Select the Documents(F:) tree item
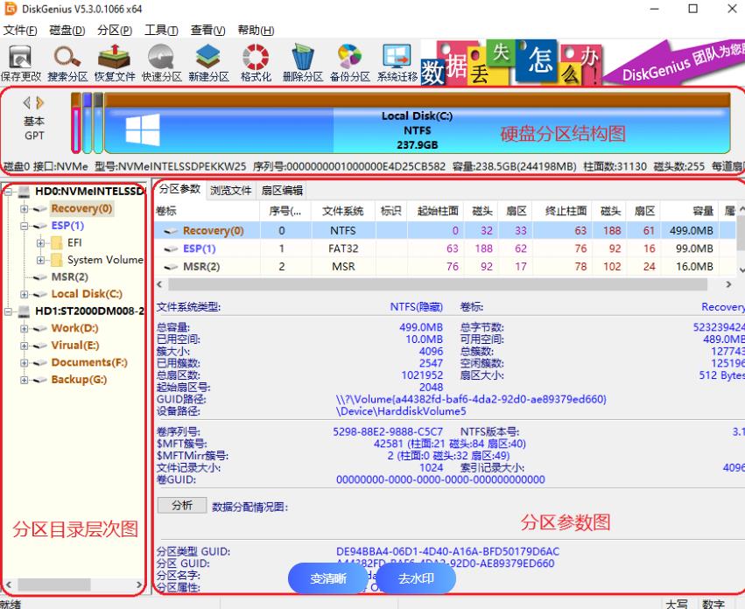 [x=88, y=362]
